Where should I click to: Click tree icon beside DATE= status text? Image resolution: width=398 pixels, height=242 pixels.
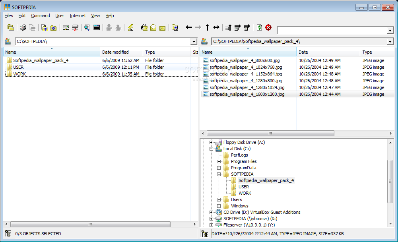coord(205,233)
